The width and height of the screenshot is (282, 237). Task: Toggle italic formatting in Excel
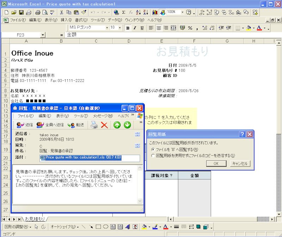click(x=135, y=28)
